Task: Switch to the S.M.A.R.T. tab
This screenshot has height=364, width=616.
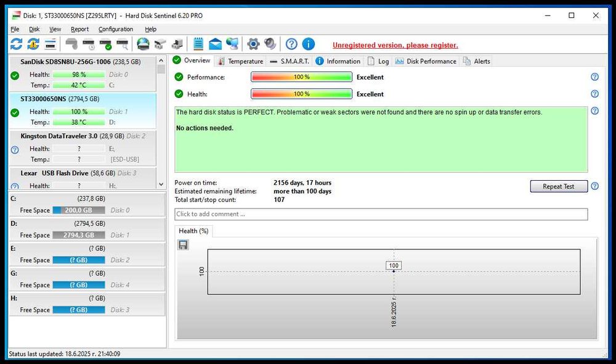Action: tap(290, 62)
